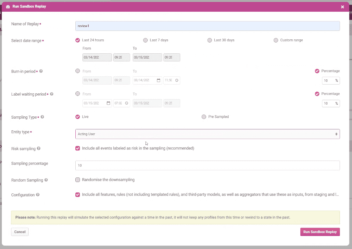Click Risk sampling help icon
352x249 pixels.
[x=39, y=149]
